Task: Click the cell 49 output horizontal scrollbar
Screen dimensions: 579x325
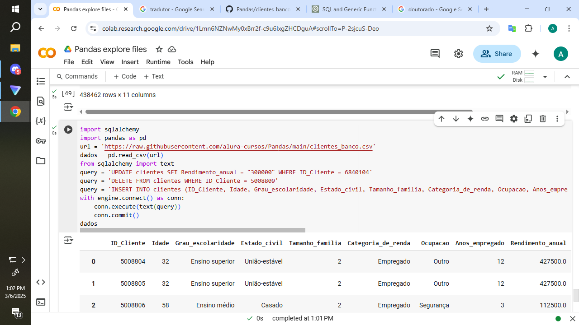Action: click(279, 111)
